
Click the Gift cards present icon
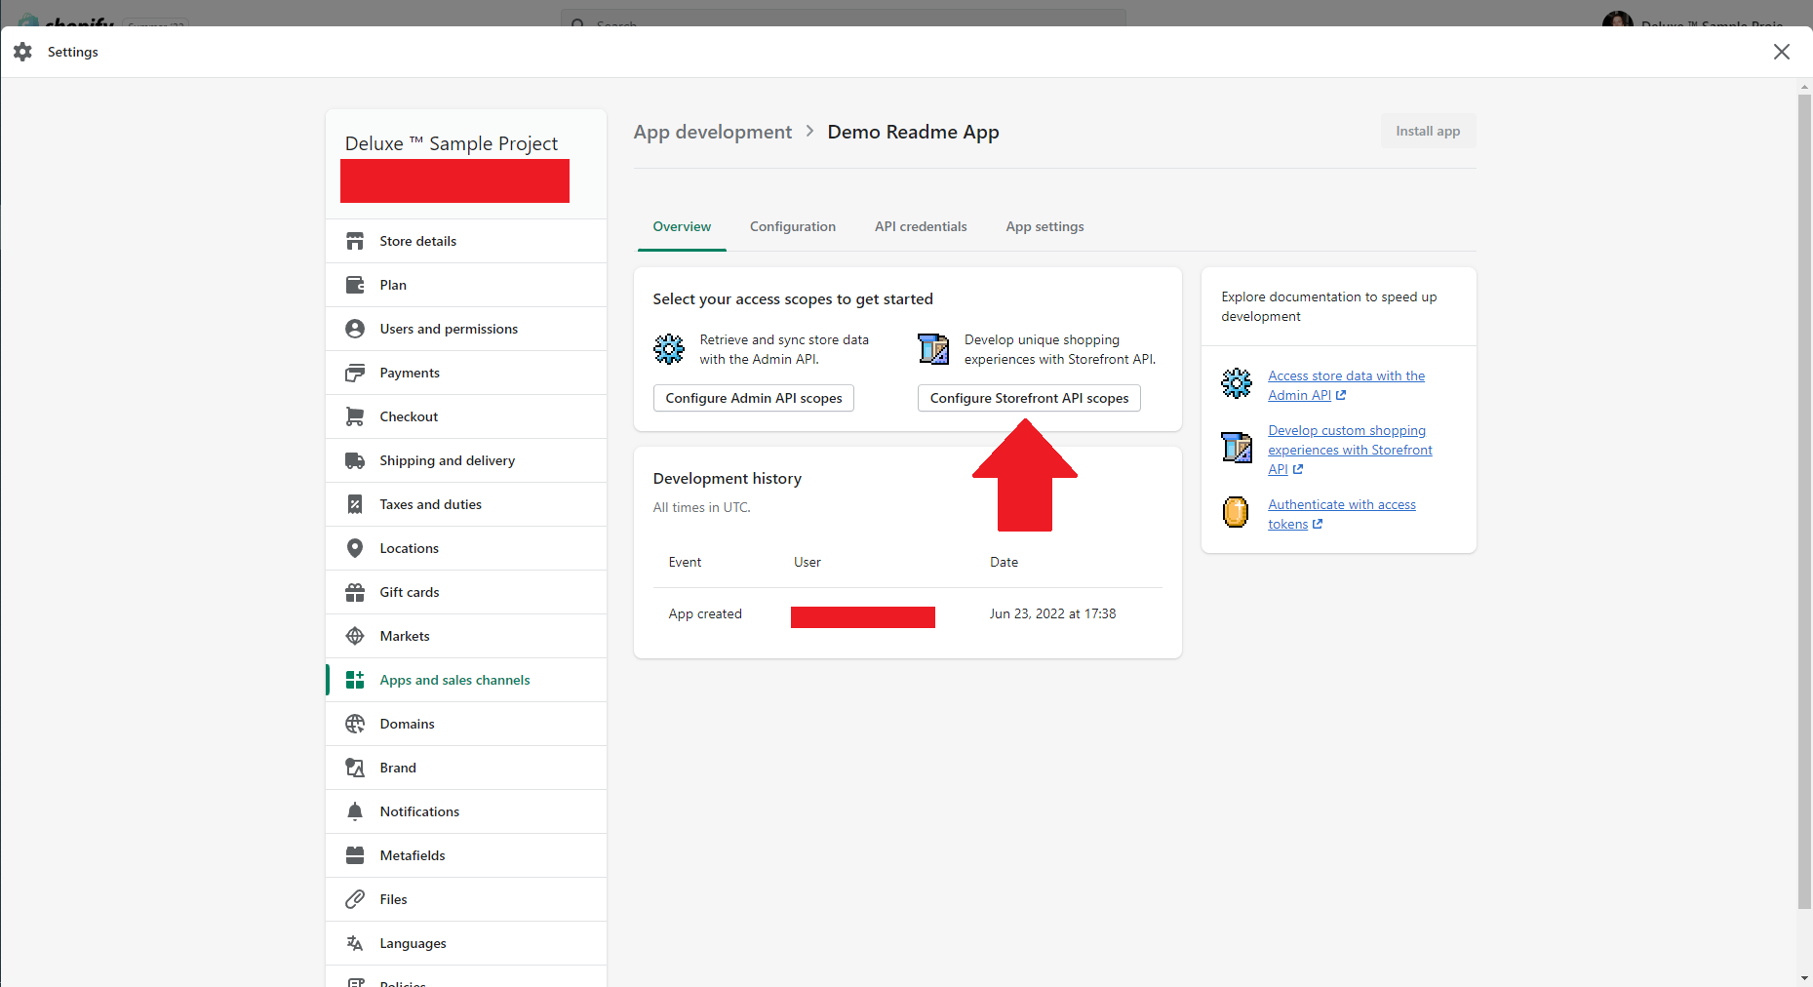point(355,592)
